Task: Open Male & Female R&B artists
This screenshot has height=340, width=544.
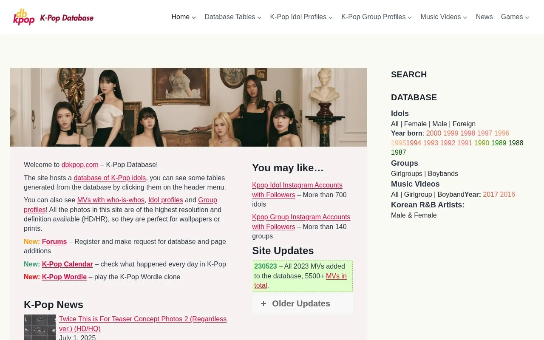Action: (x=414, y=215)
